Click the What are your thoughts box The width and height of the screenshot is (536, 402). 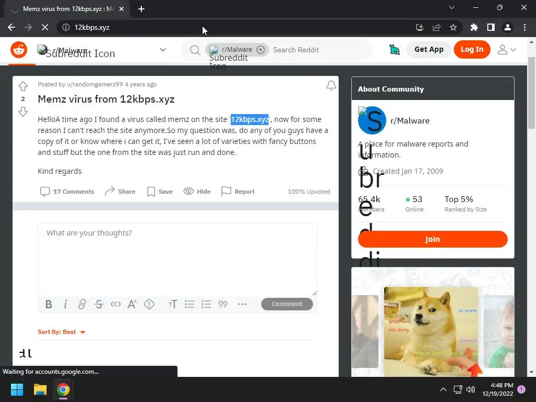coord(177,259)
